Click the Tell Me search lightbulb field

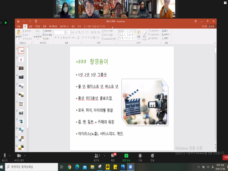pos(94,26)
